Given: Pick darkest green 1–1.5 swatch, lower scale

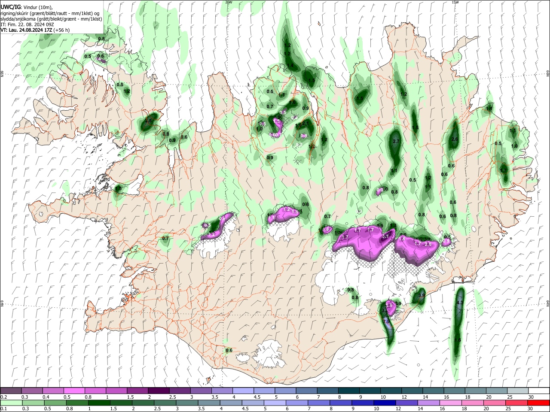Looking at the screenshot, I should point(99,403).
